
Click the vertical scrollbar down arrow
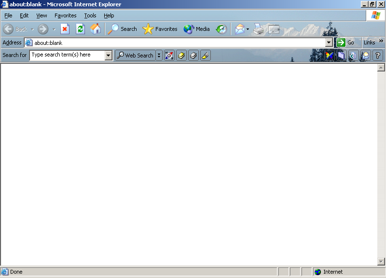pos(381,262)
